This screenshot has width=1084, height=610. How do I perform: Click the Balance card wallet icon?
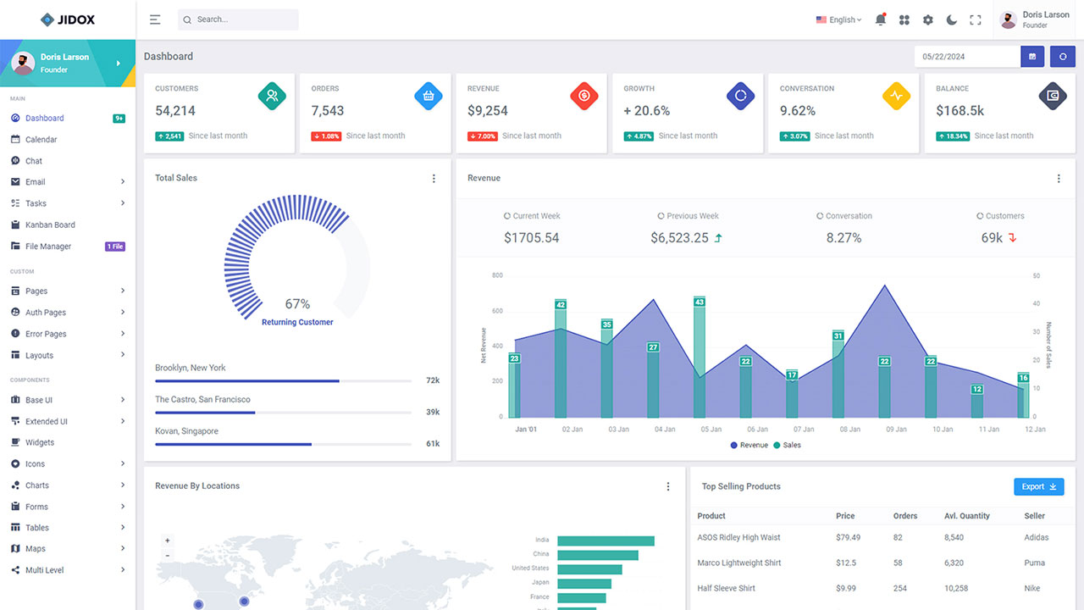[x=1053, y=96]
